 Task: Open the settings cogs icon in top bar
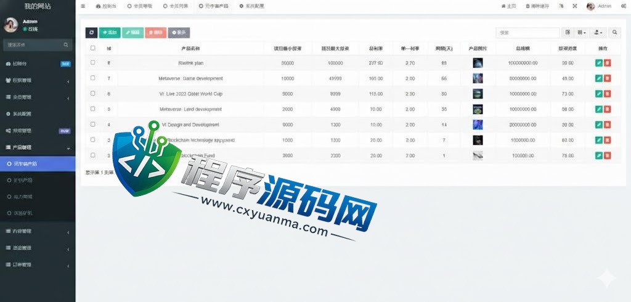(x=624, y=6)
